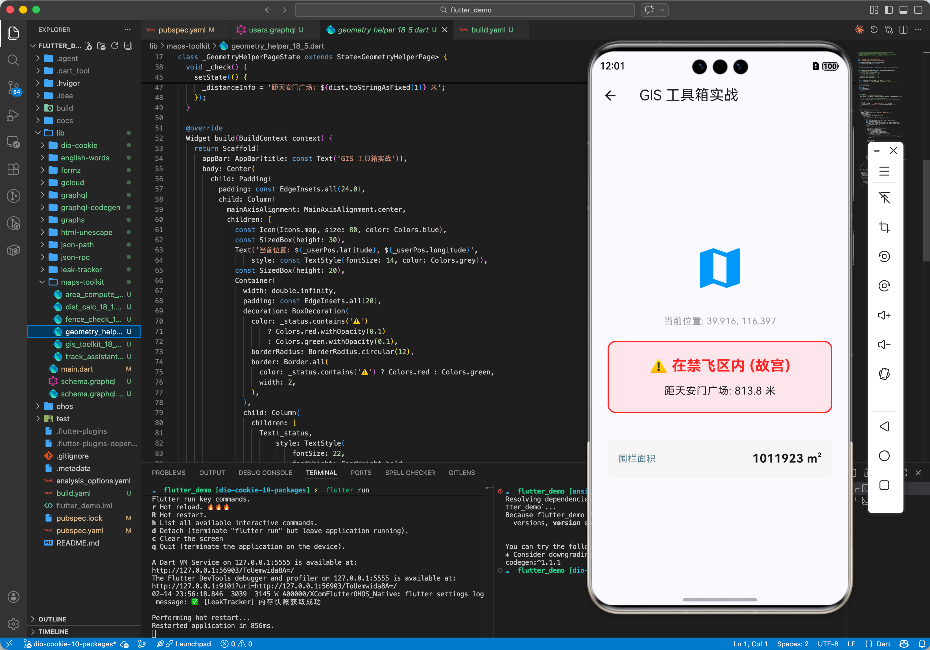Viewport: 930px width, 650px height.
Task: Toggle the secondary side bar layout button
Action: pyautogui.click(x=918, y=10)
